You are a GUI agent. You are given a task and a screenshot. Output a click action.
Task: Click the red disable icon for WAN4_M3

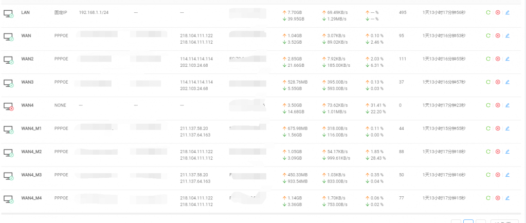pos(498,175)
